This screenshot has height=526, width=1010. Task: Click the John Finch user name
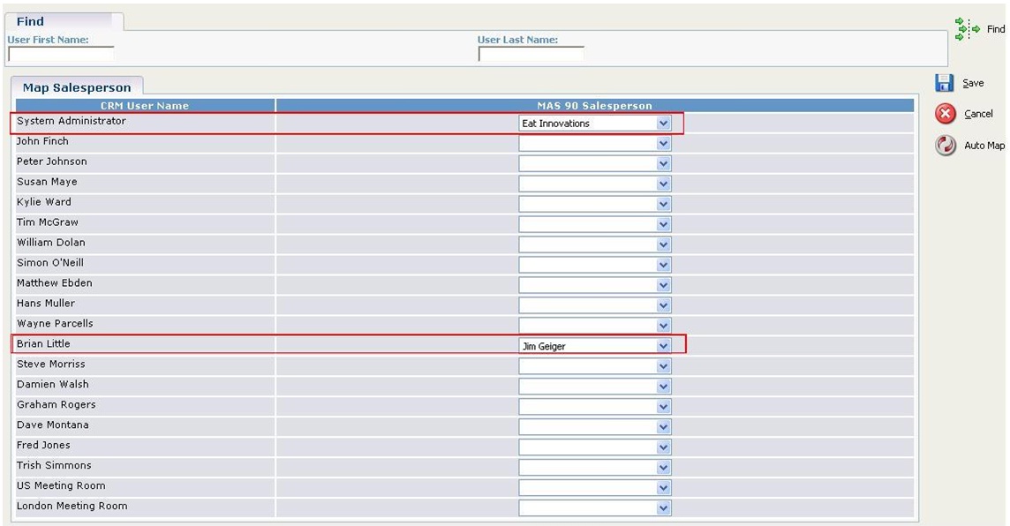click(42, 141)
